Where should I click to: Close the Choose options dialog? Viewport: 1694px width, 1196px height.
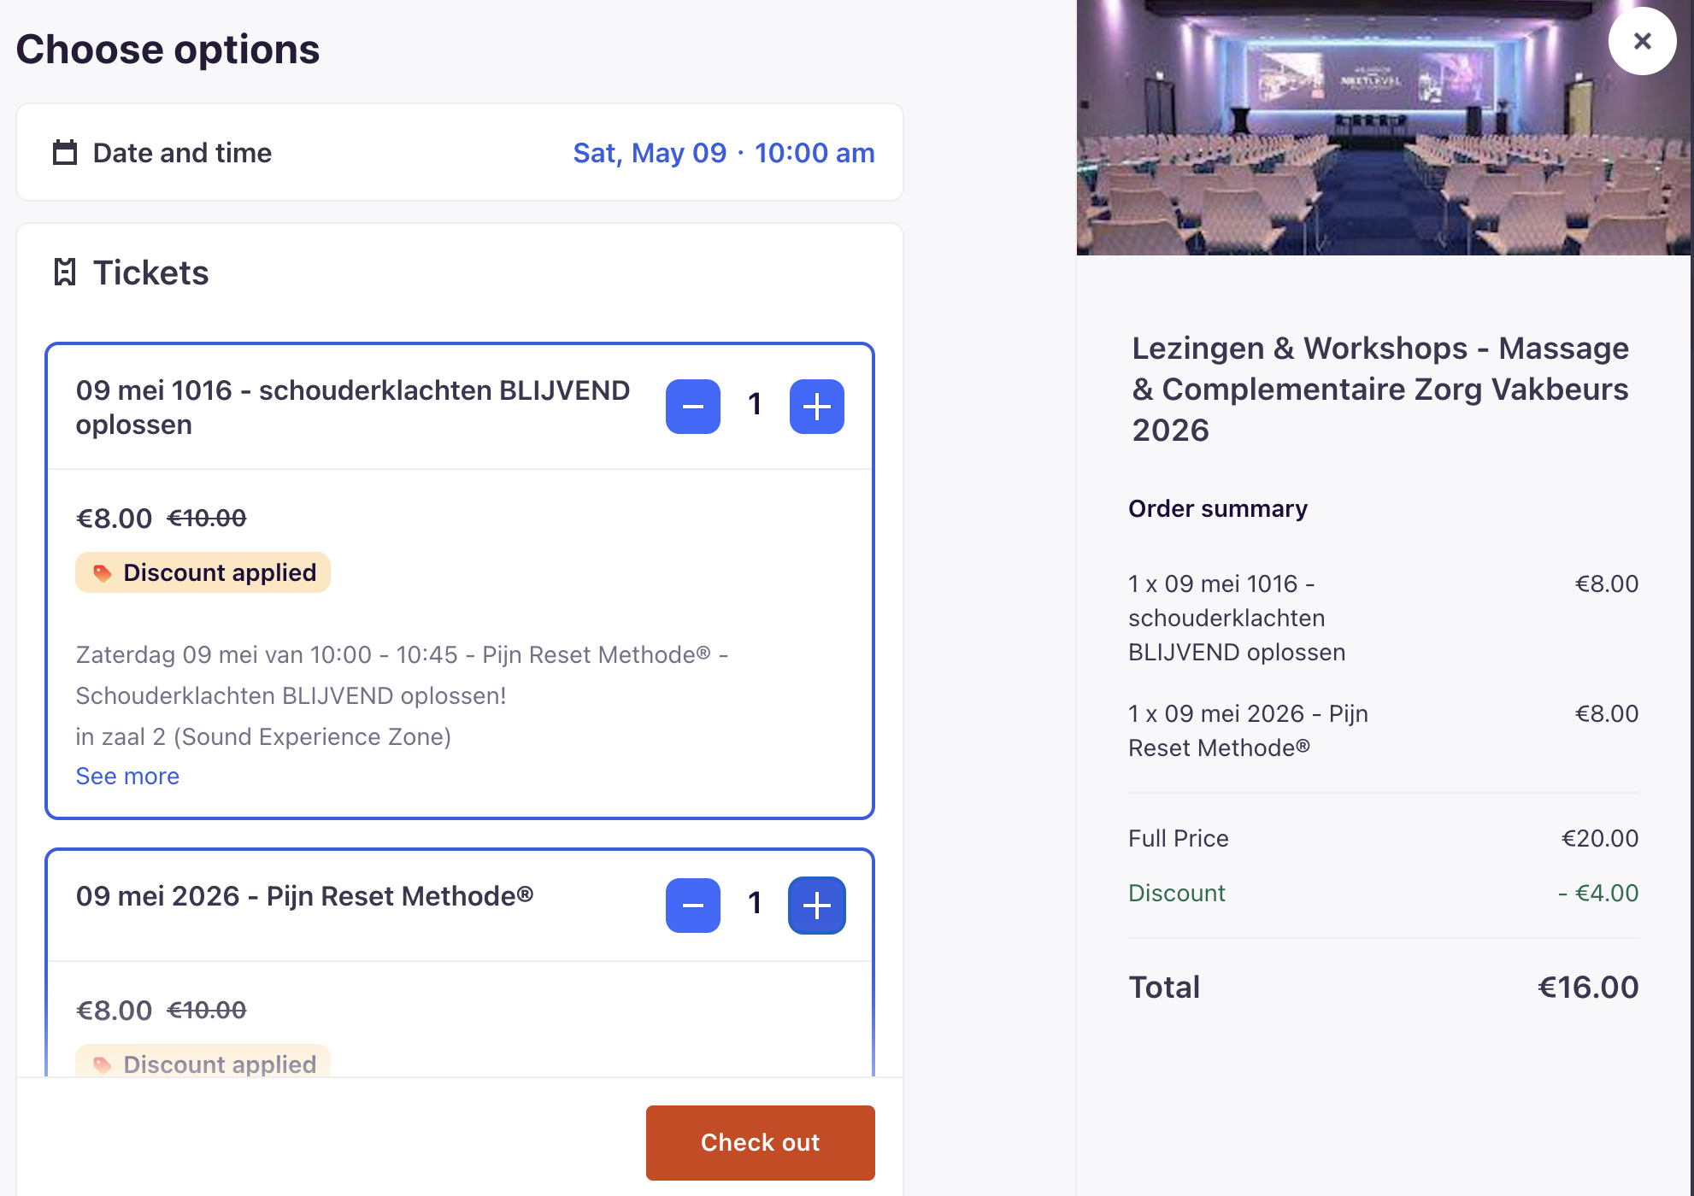(x=1642, y=41)
